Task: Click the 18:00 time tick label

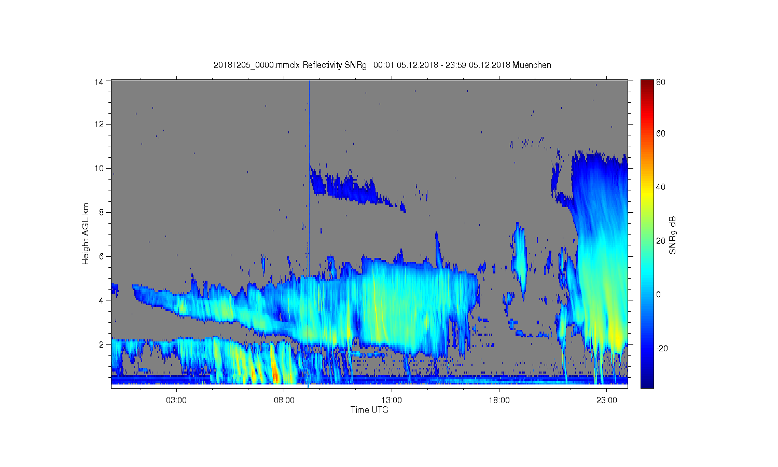Action: tap(499, 401)
